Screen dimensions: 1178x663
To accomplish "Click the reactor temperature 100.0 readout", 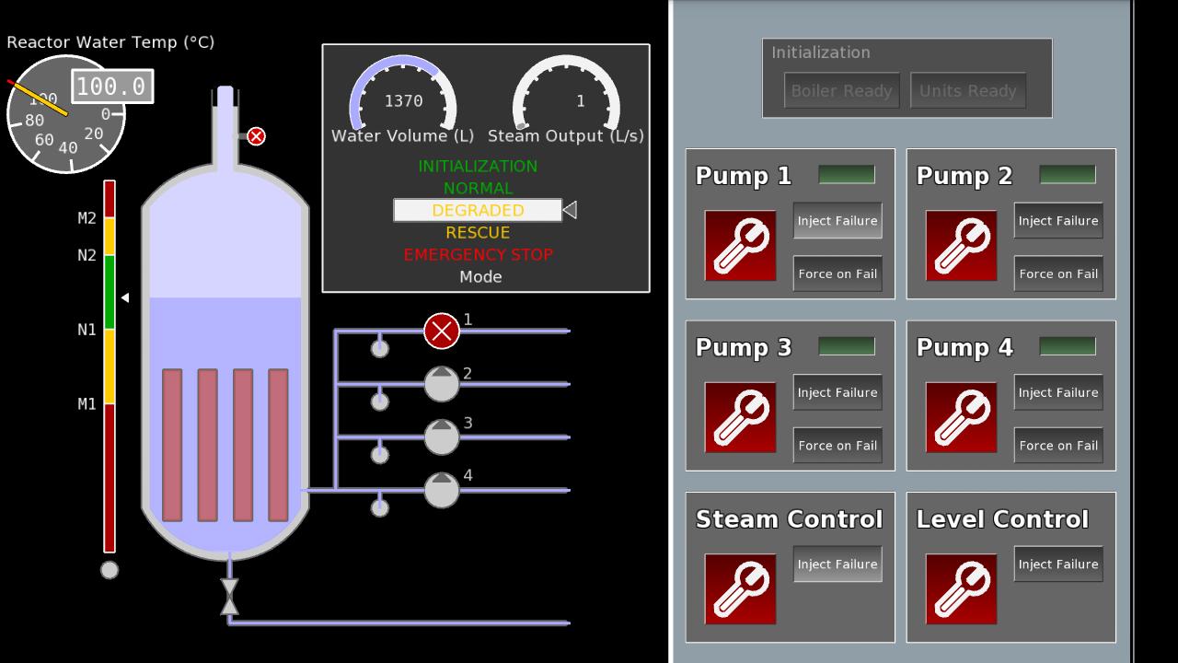I will [x=111, y=87].
